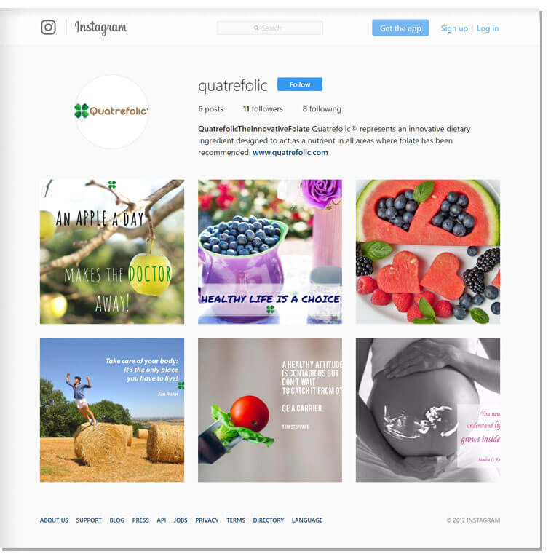This screenshot has width=551, height=559.
Task: Focus the Search input field
Action: 270,28
